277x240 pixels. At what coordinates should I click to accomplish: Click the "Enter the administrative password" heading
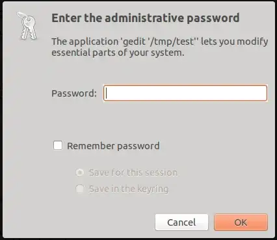coord(146,18)
